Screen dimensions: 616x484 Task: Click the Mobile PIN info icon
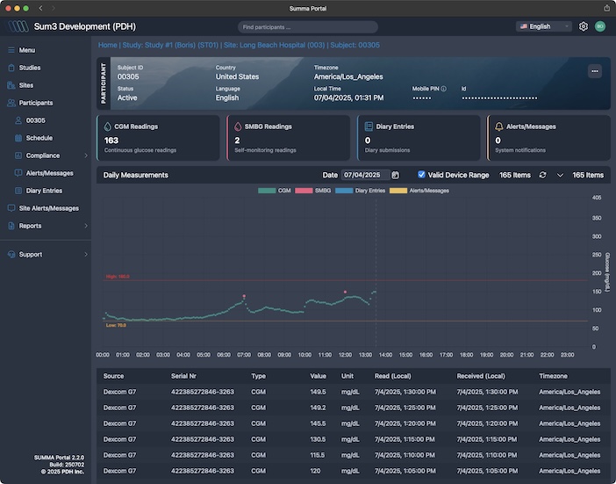click(x=444, y=89)
